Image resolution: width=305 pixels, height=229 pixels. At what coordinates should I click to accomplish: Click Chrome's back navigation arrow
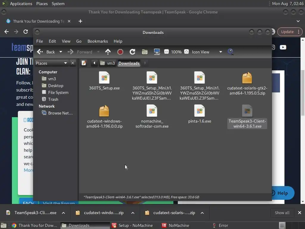coord(7,32)
